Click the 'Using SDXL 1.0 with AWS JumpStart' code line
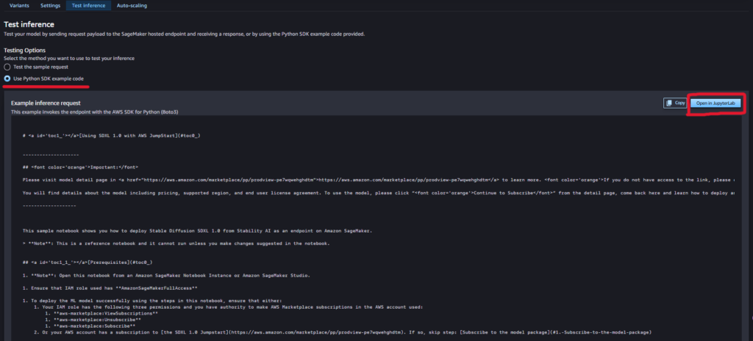Image resolution: width=753 pixels, height=341 pixels. (112, 136)
